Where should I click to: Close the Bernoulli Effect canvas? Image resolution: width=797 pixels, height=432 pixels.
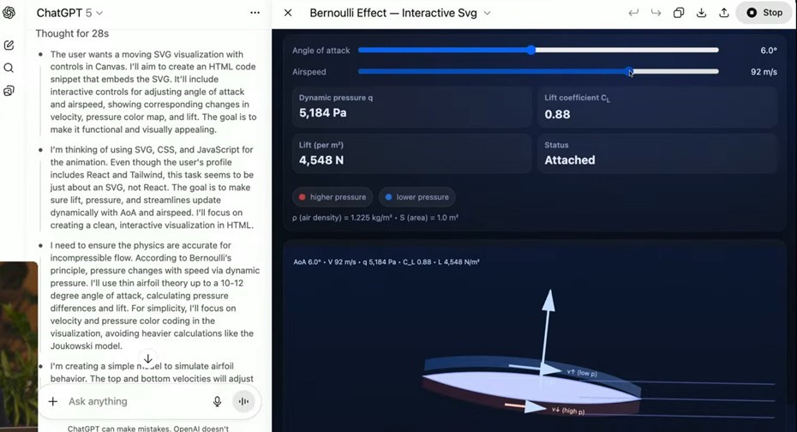(x=288, y=13)
